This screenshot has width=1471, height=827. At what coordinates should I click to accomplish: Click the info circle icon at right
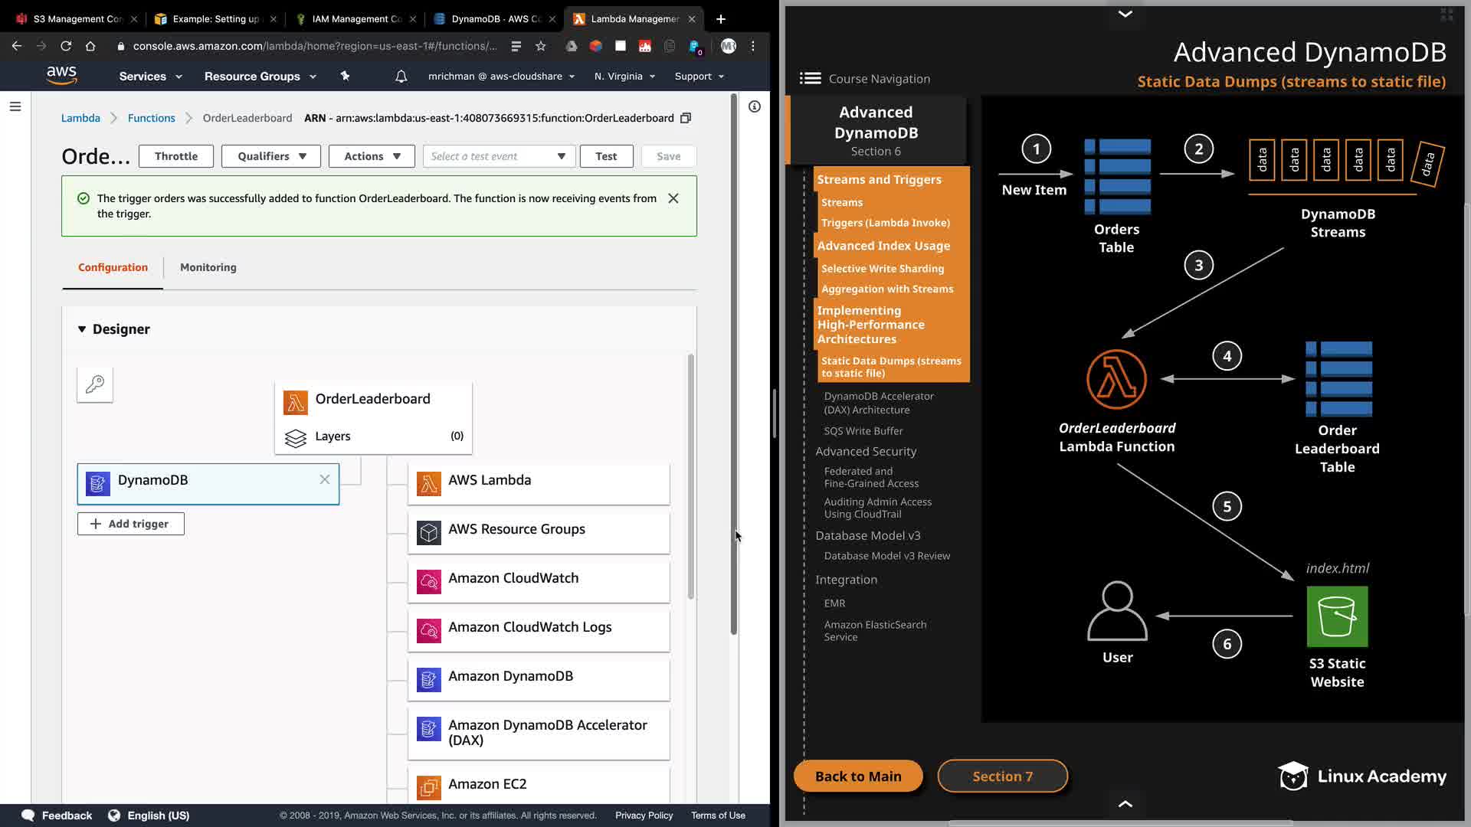click(755, 106)
